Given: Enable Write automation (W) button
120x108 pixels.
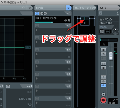Looking at the screenshot, I should coord(104,68).
